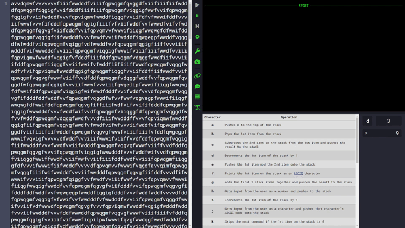Screen dimensions: 405x228
Task: Click the 'Operation' column header
Action: [288, 117]
